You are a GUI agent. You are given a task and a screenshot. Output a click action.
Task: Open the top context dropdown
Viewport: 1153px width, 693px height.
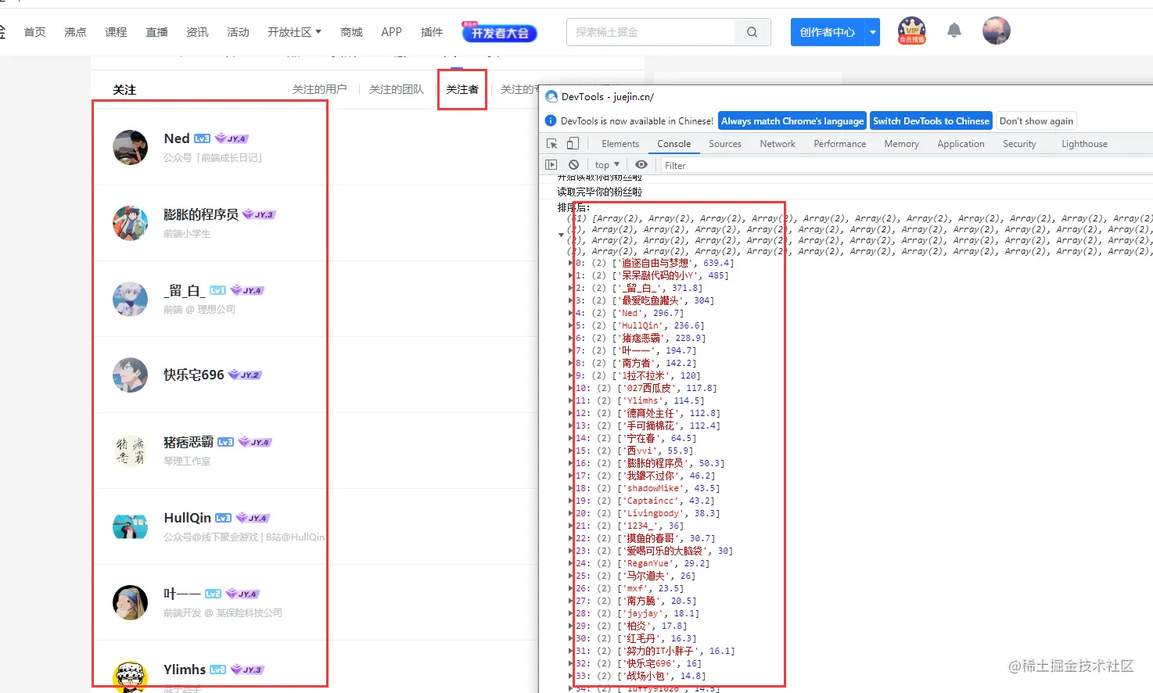tap(607, 164)
